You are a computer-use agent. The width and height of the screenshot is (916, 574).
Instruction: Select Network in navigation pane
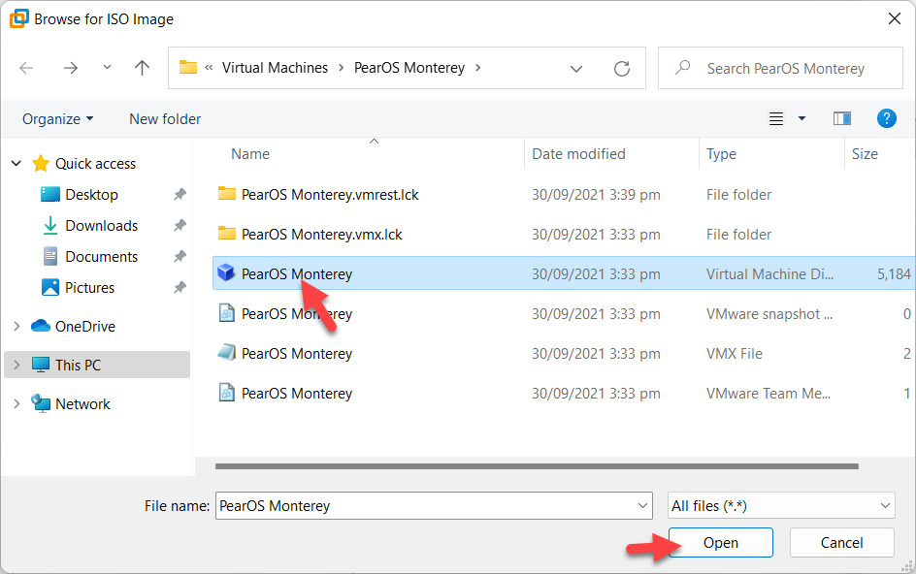[82, 403]
